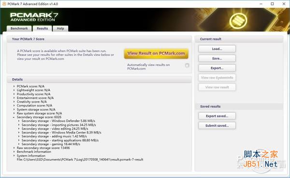Select 'System storage score: N/A' text

pos(36,109)
